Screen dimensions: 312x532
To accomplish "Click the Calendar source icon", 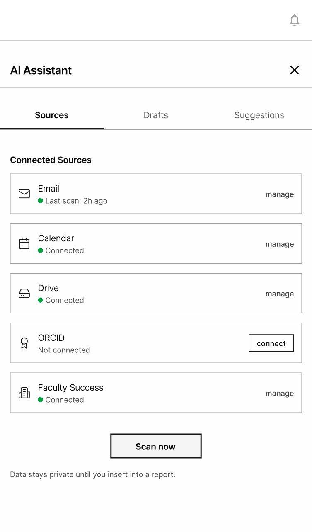I will click(24, 243).
